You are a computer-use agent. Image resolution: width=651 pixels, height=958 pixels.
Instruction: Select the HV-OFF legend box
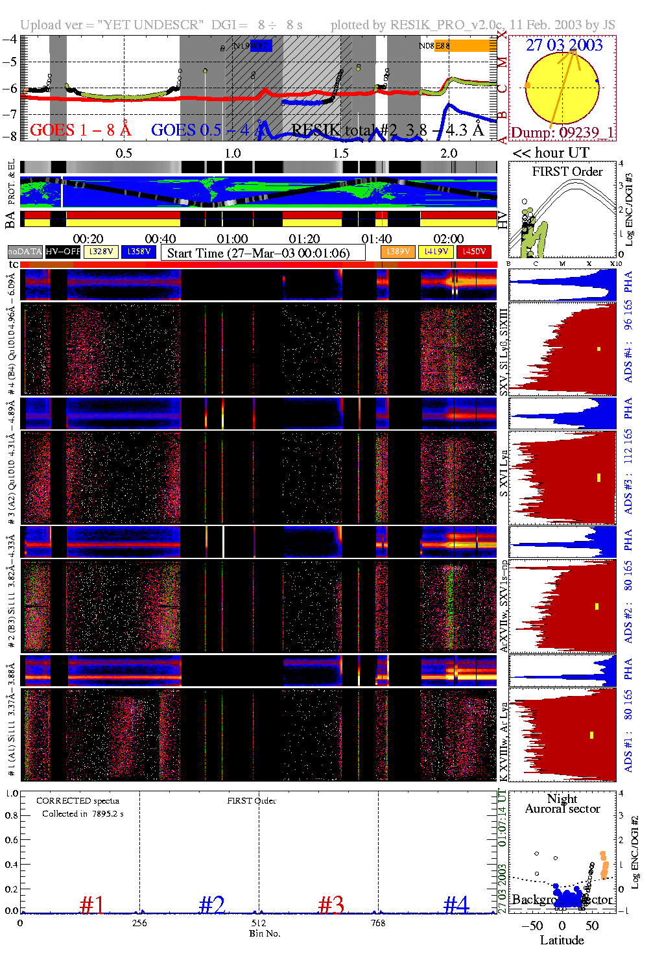click(x=63, y=252)
